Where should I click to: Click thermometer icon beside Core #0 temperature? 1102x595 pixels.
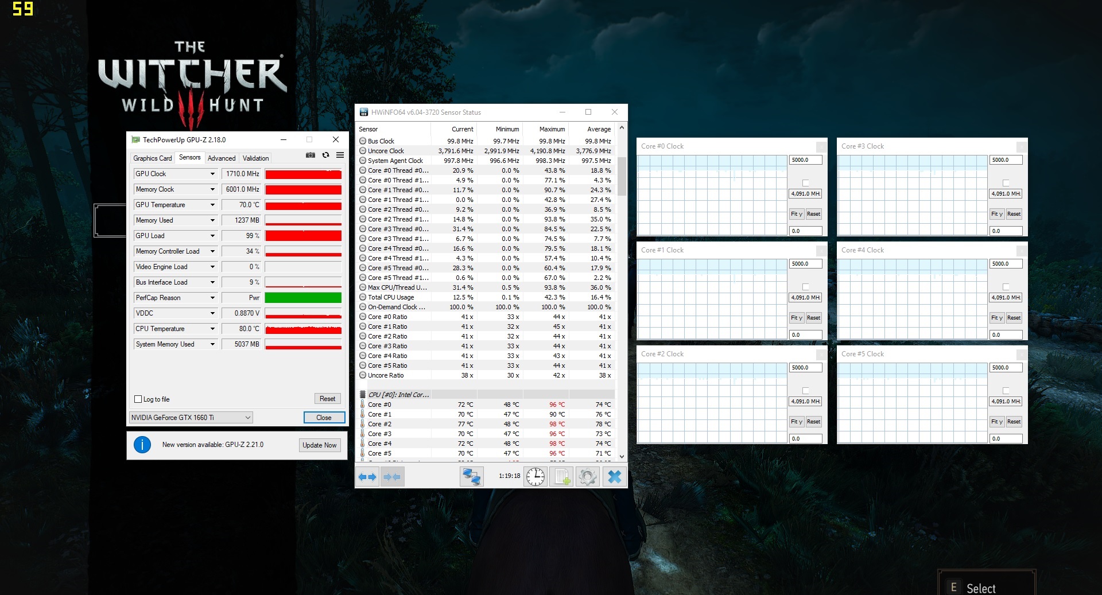363,405
